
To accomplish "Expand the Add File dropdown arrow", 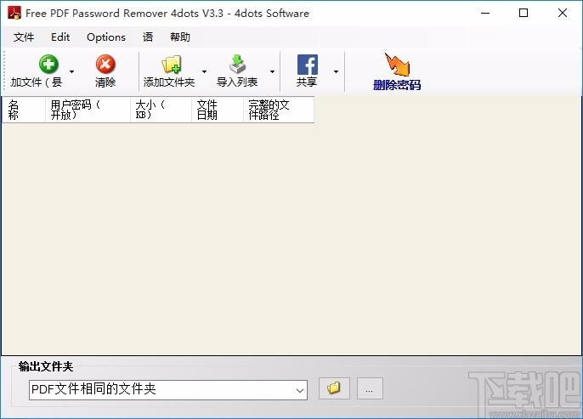I will click(71, 71).
